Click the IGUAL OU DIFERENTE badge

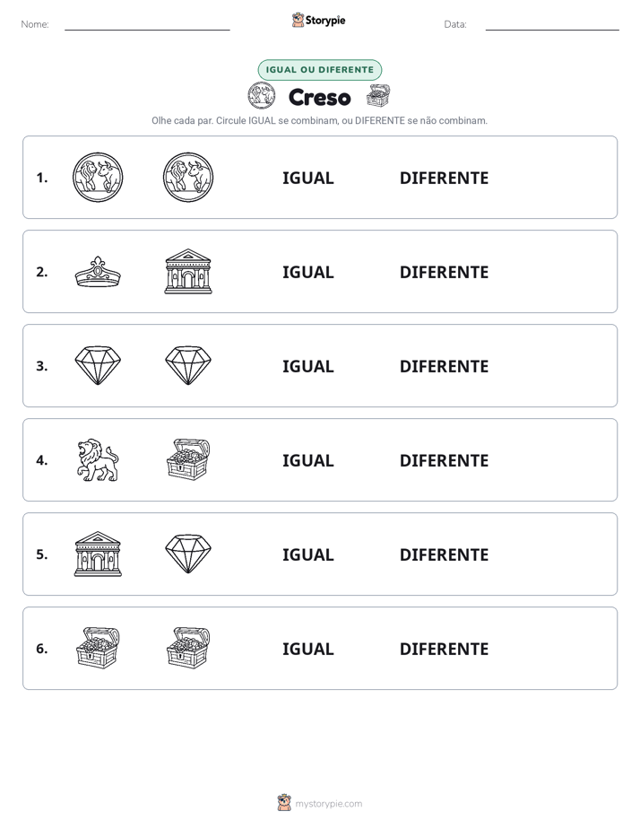tap(319, 70)
